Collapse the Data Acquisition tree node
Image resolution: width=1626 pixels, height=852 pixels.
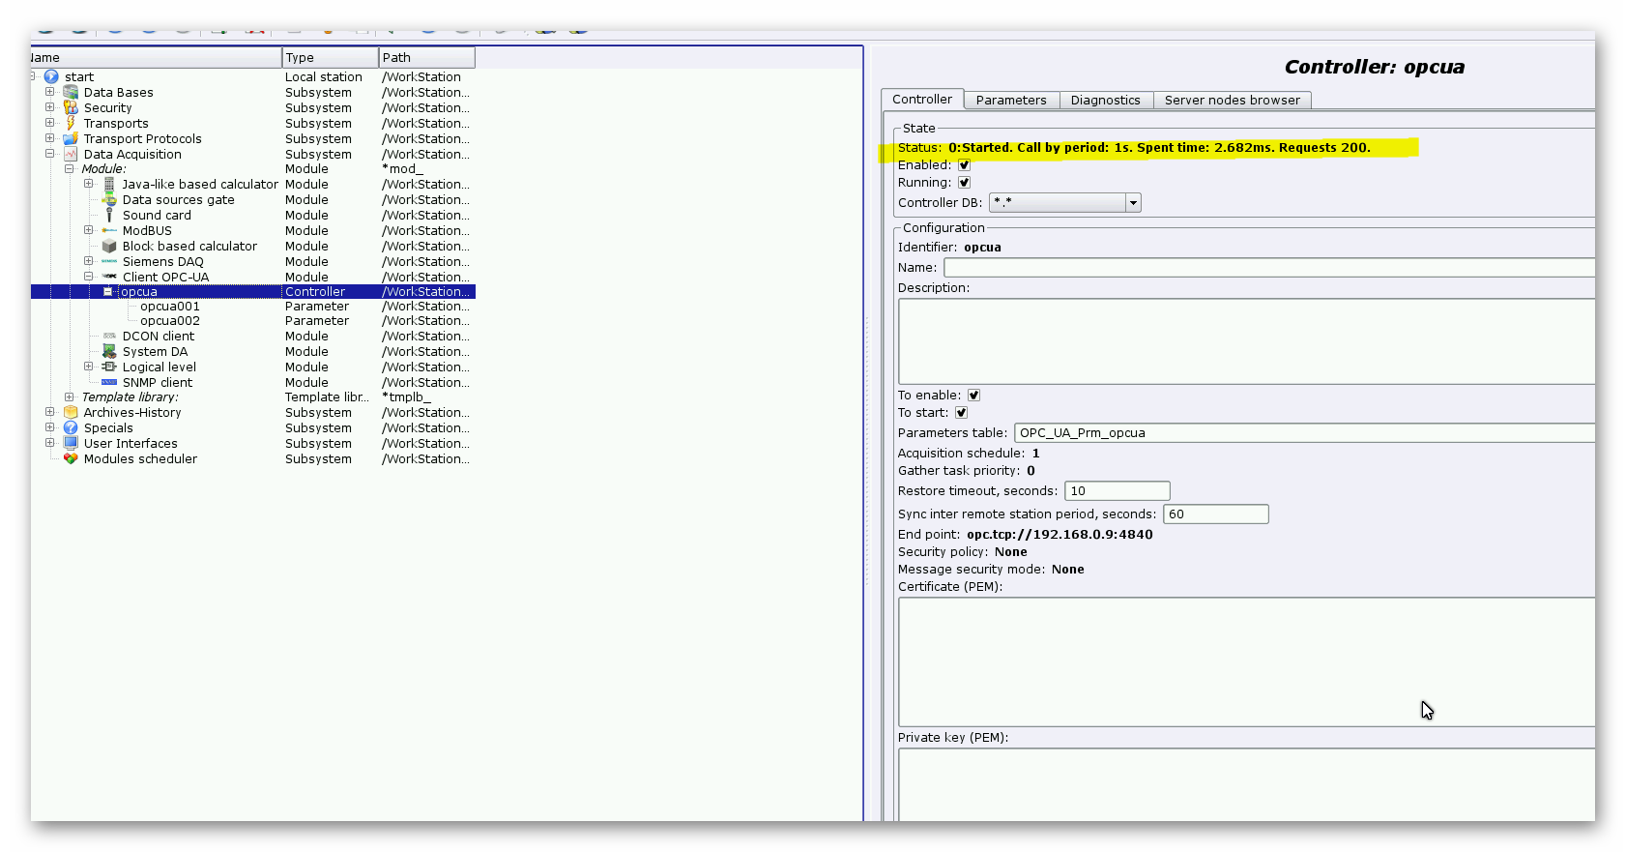(49, 154)
